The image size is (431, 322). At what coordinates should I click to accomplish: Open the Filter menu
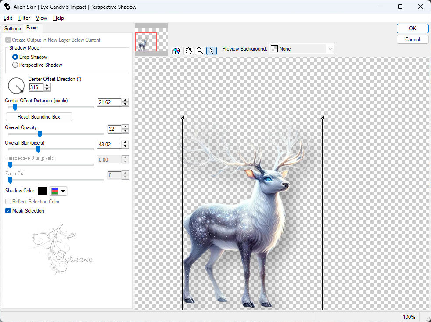(24, 18)
